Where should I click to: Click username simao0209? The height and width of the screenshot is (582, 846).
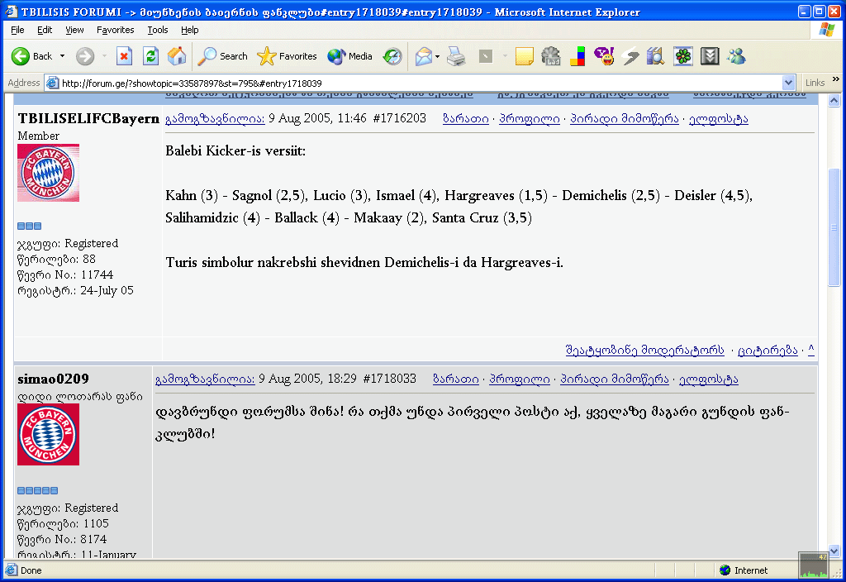tap(54, 379)
